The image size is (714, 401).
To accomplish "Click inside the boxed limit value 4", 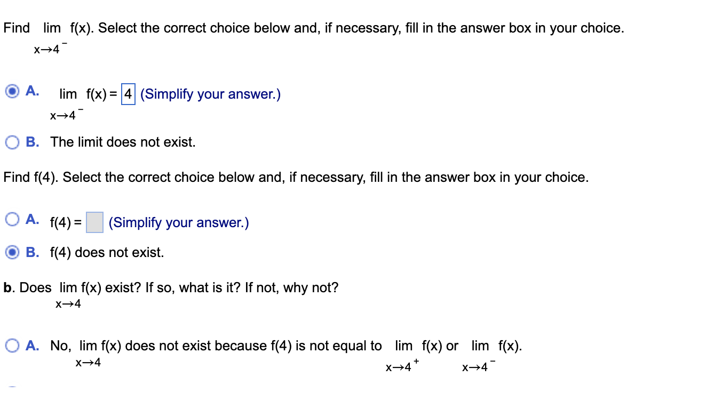I will [128, 94].
